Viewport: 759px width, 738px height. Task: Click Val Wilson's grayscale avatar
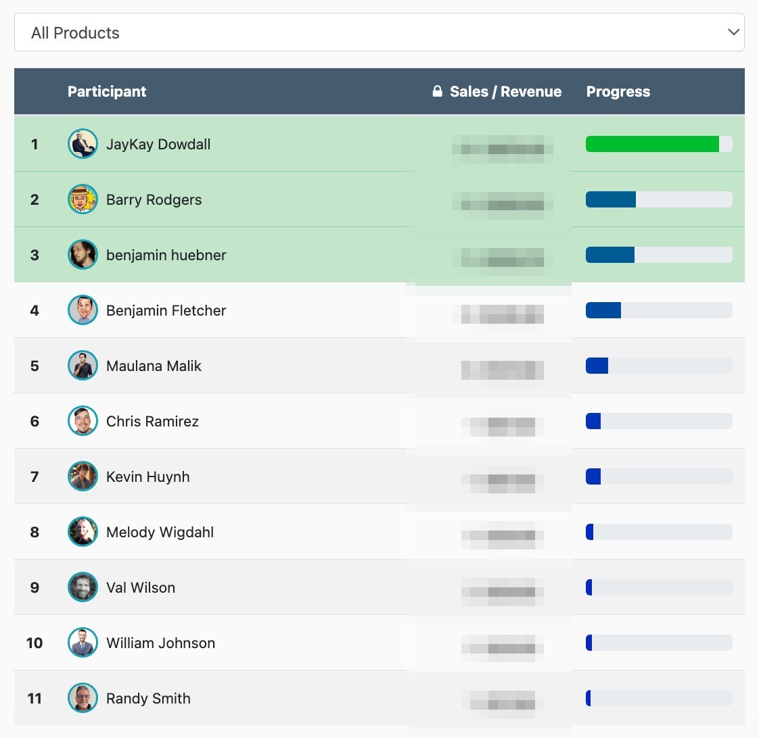click(83, 587)
